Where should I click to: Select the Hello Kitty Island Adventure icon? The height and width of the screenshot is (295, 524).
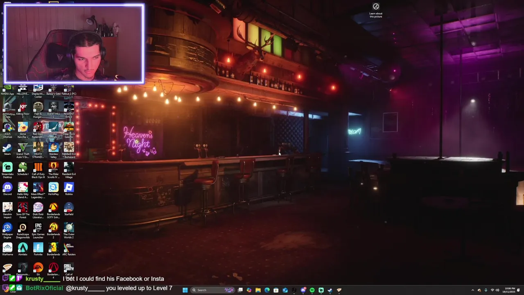pyautogui.click(x=23, y=190)
